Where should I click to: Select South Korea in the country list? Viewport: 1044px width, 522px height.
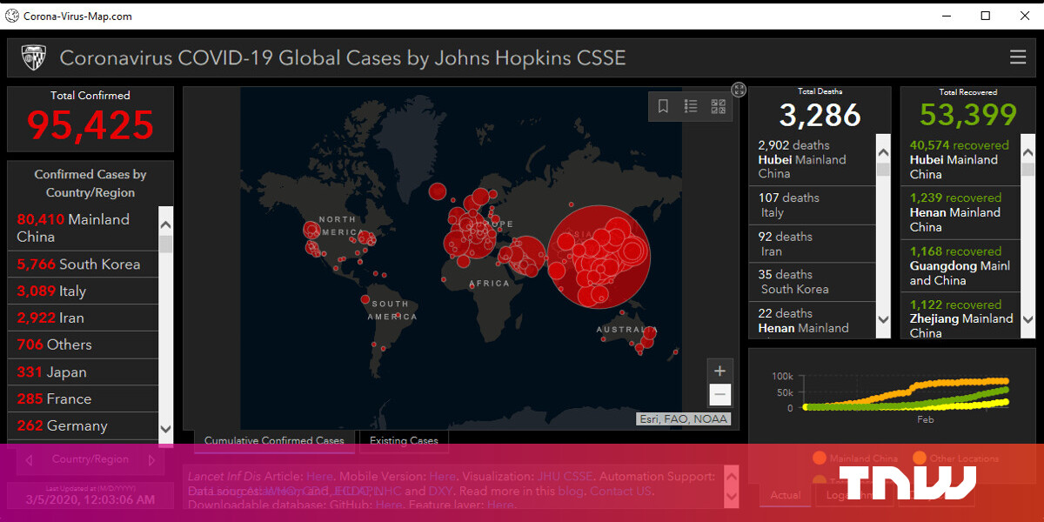[x=83, y=264]
